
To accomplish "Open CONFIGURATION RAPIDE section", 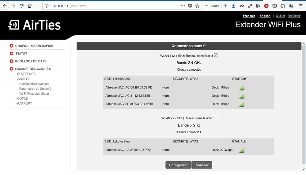I will 34,46.
